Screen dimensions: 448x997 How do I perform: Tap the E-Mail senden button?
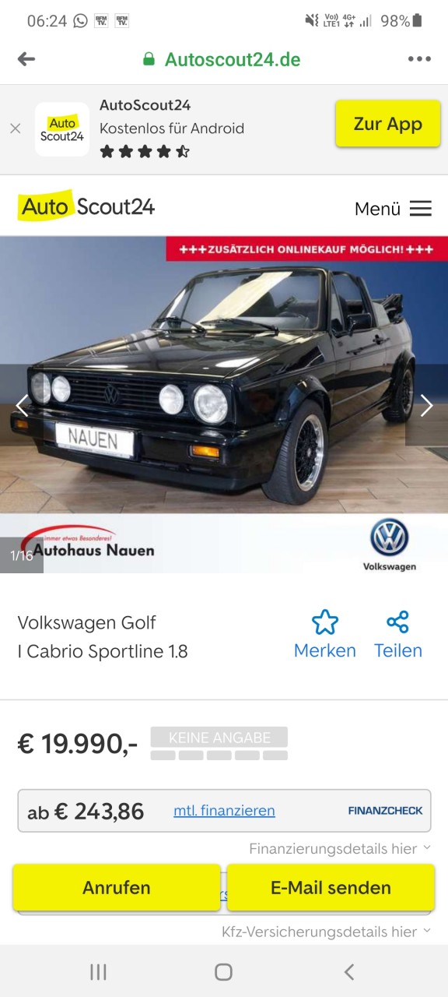pyautogui.click(x=331, y=887)
